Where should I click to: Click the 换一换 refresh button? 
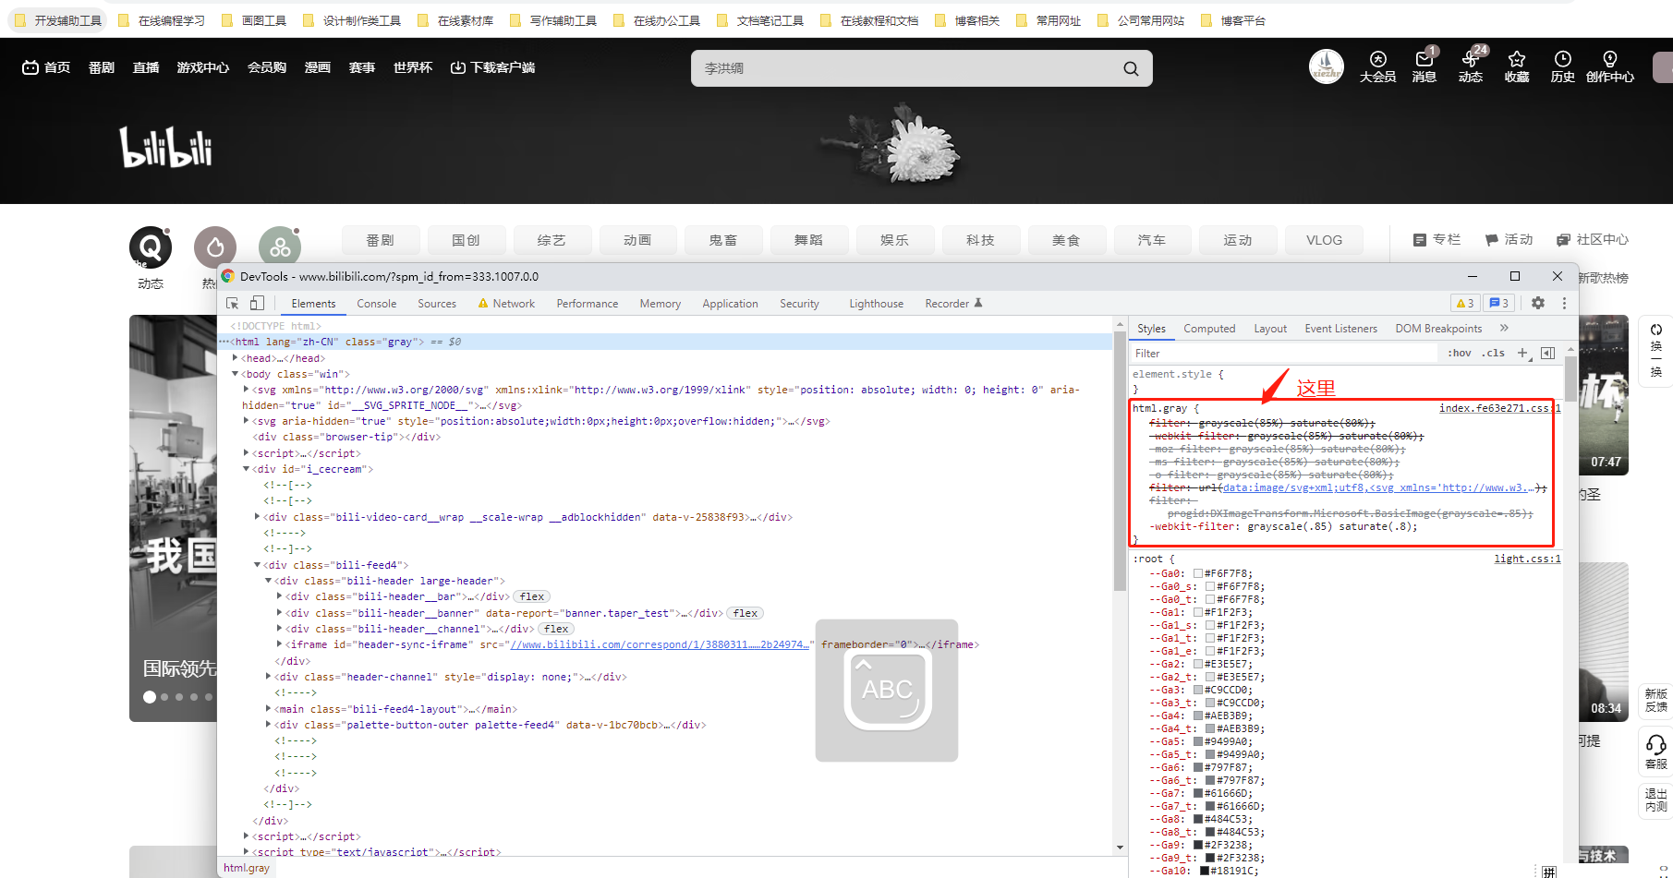click(x=1655, y=352)
